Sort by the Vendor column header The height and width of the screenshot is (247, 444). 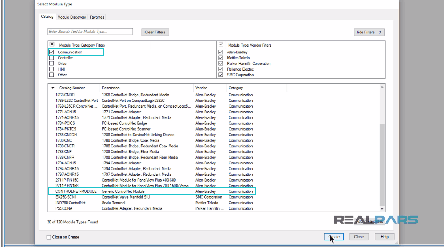click(210, 88)
